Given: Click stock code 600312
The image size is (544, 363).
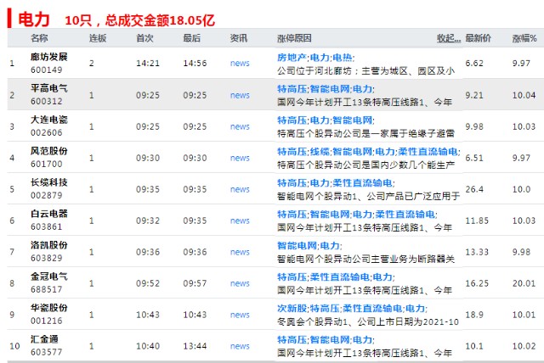Looking at the screenshot, I should (x=47, y=102).
